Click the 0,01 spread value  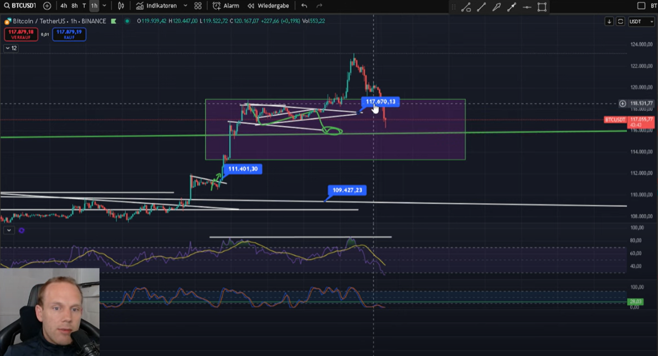click(x=45, y=34)
